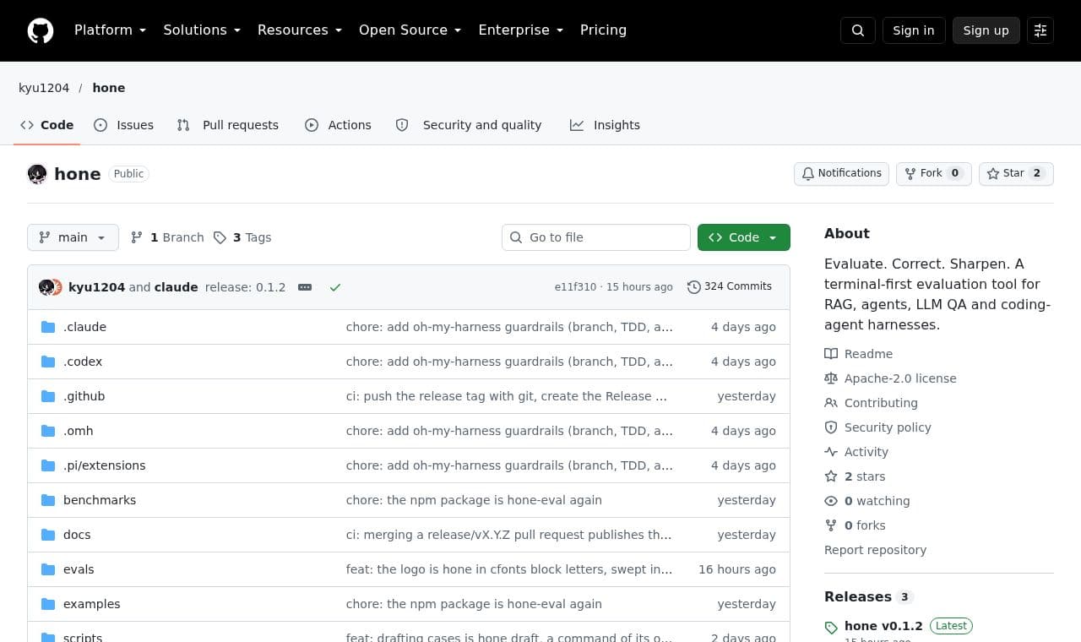Open the GitHub homepage logo
The height and width of the screenshot is (642, 1081).
point(41,30)
